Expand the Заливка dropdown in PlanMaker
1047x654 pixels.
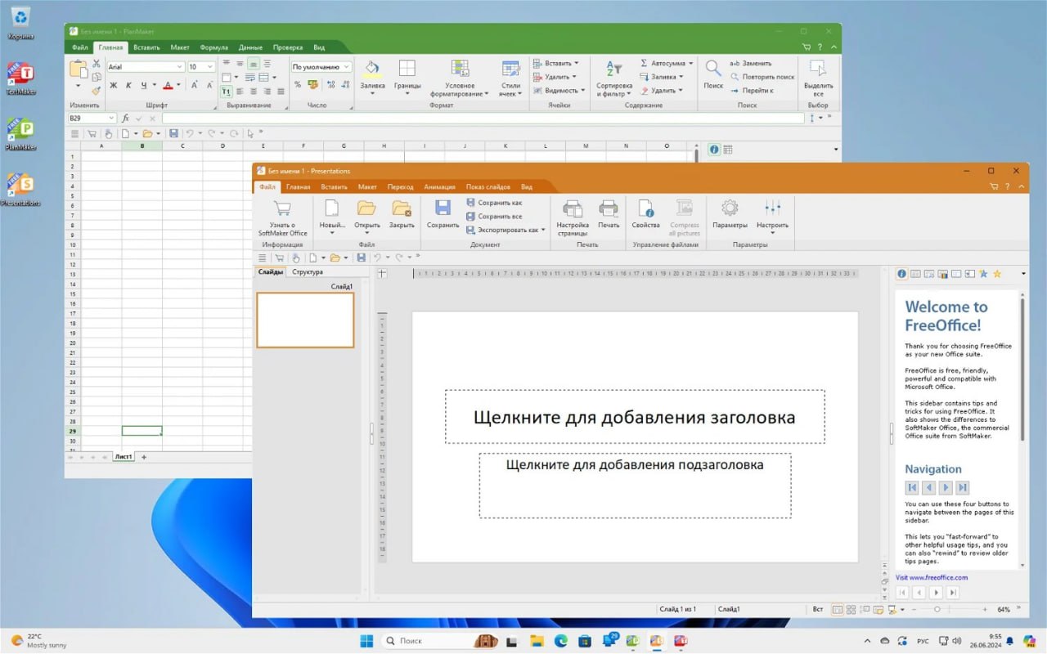(372, 94)
